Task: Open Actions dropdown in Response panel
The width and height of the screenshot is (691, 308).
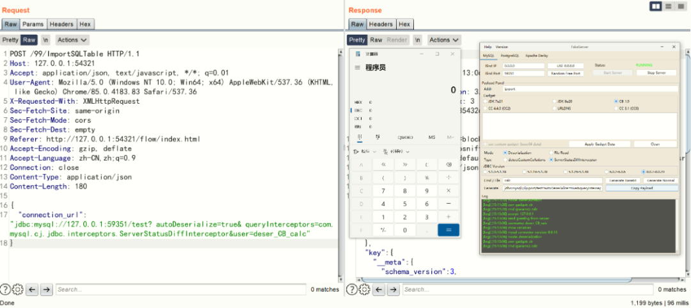Action: click(443, 40)
